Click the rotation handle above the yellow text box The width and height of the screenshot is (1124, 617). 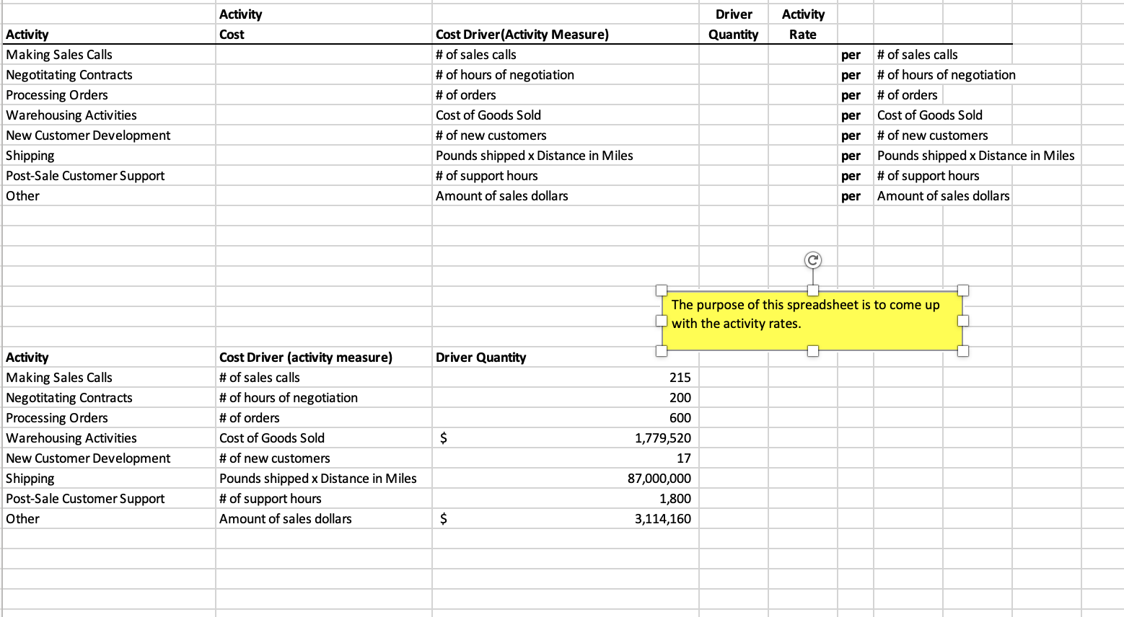click(812, 260)
